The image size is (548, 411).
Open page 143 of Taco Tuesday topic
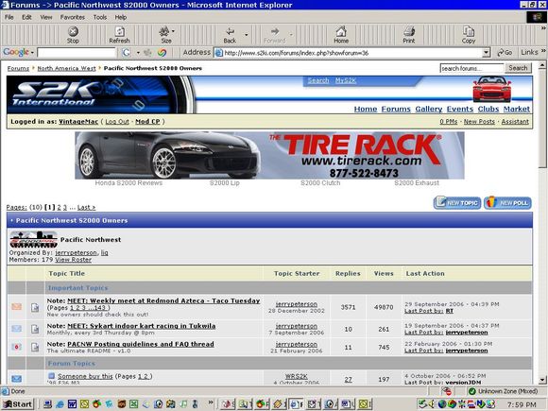click(100, 308)
